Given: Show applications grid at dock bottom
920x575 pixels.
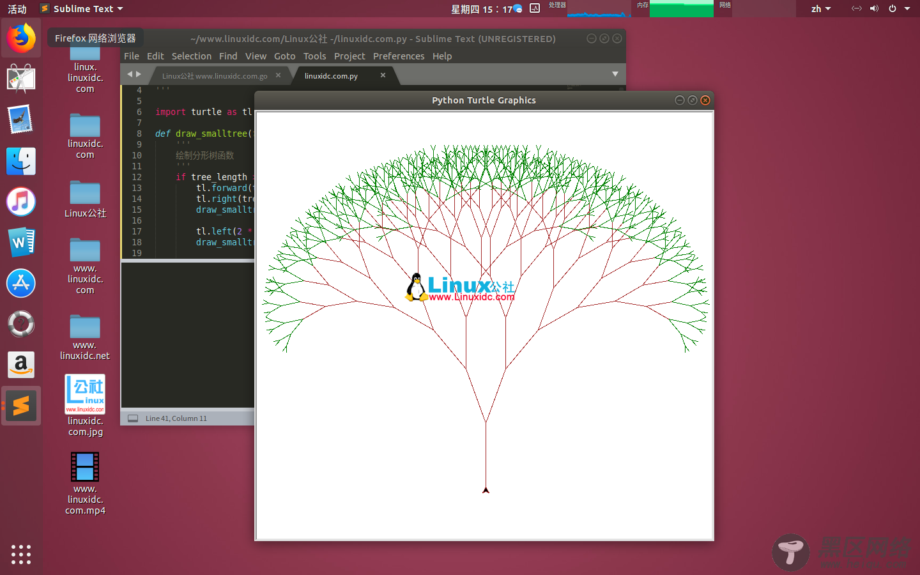Looking at the screenshot, I should click(x=21, y=554).
